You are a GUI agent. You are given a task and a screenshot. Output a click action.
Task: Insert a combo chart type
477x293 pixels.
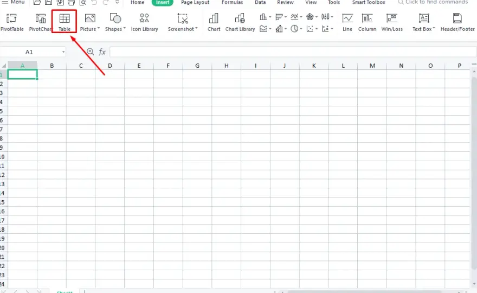point(279,29)
